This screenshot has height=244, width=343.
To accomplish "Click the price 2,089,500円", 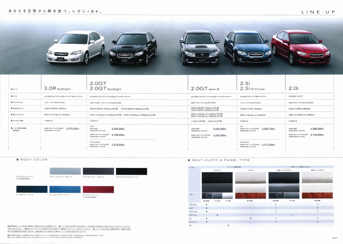I will coord(318,129).
